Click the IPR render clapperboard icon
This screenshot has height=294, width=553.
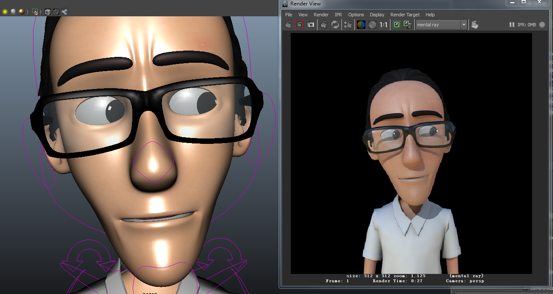click(x=324, y=25)
